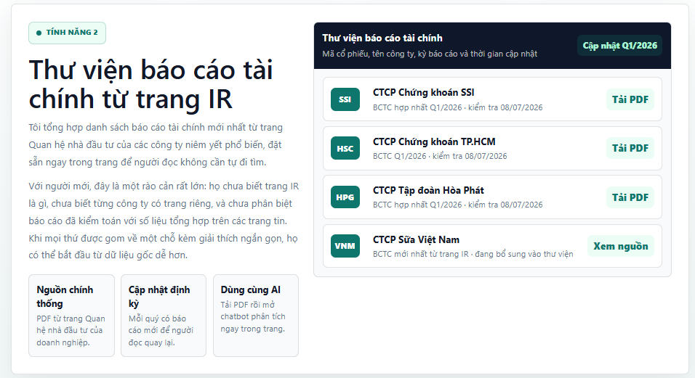Click the TÍNH NĂNG 2 tag
This screenshot has width=695, height=378.
pyautogui.click(x=68, y=33)
